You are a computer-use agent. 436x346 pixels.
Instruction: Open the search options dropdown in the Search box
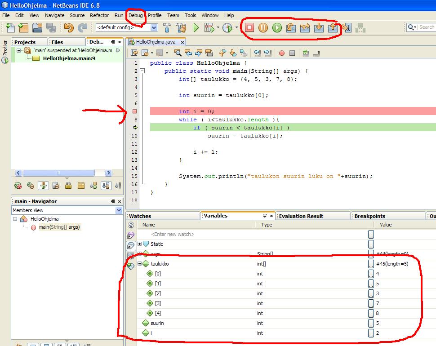415,27
